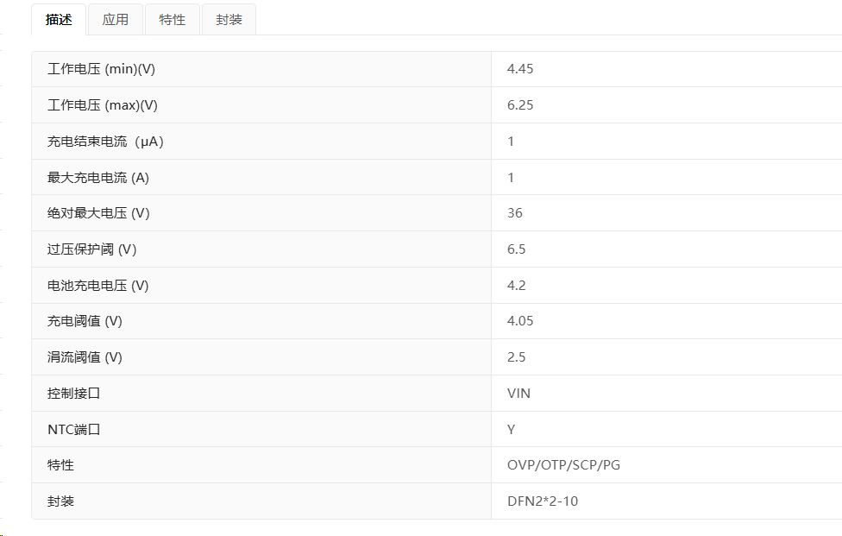
Task: Click the 充电阈值 value 4.05
Action: pyautogui.click(x=520, y=321)
